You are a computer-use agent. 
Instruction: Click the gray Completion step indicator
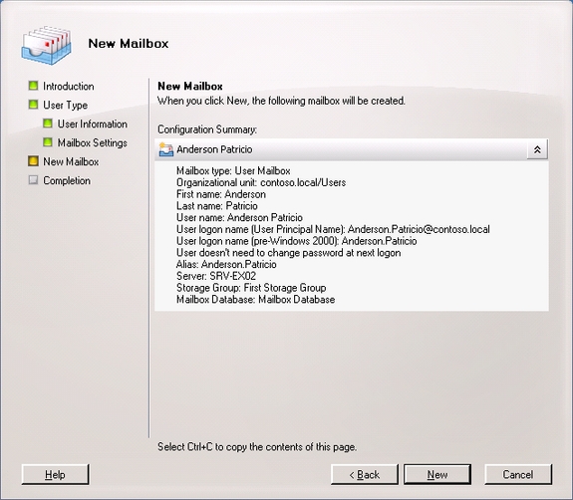click(x=33, y=180)
